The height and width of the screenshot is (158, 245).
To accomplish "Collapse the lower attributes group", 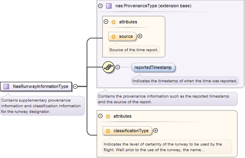I will [x=101, y=116].
